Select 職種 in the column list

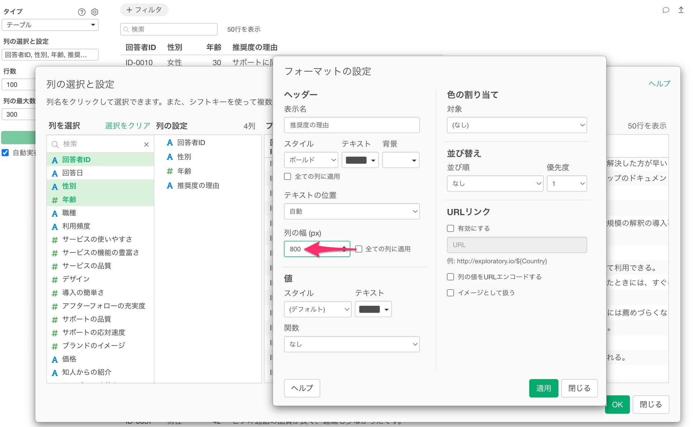[69, 213]
